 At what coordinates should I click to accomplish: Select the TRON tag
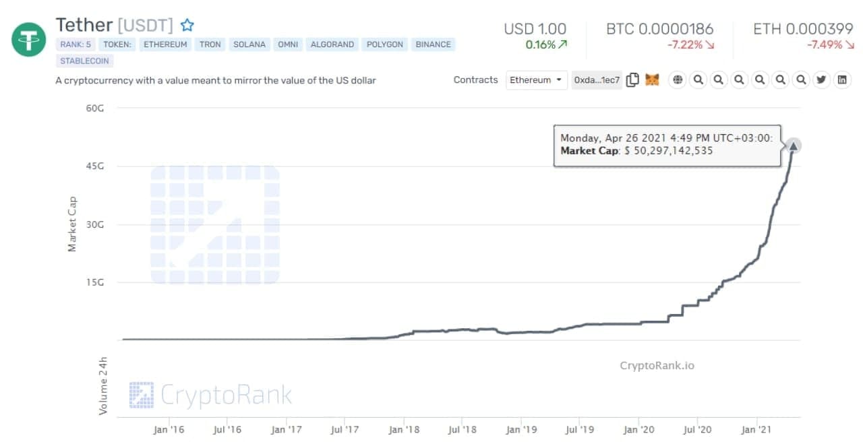pos(210,44)
